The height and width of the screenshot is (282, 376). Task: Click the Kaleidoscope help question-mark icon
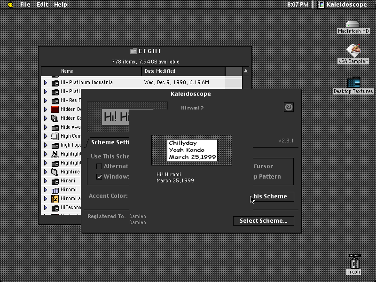[x=289, y=107]
